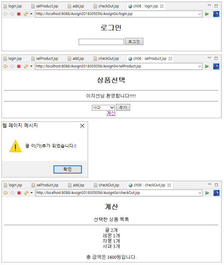Screen dimensions: 224x265
Task: Click blue external browser icon in login.jsp panel
Action: coord(216,14)
